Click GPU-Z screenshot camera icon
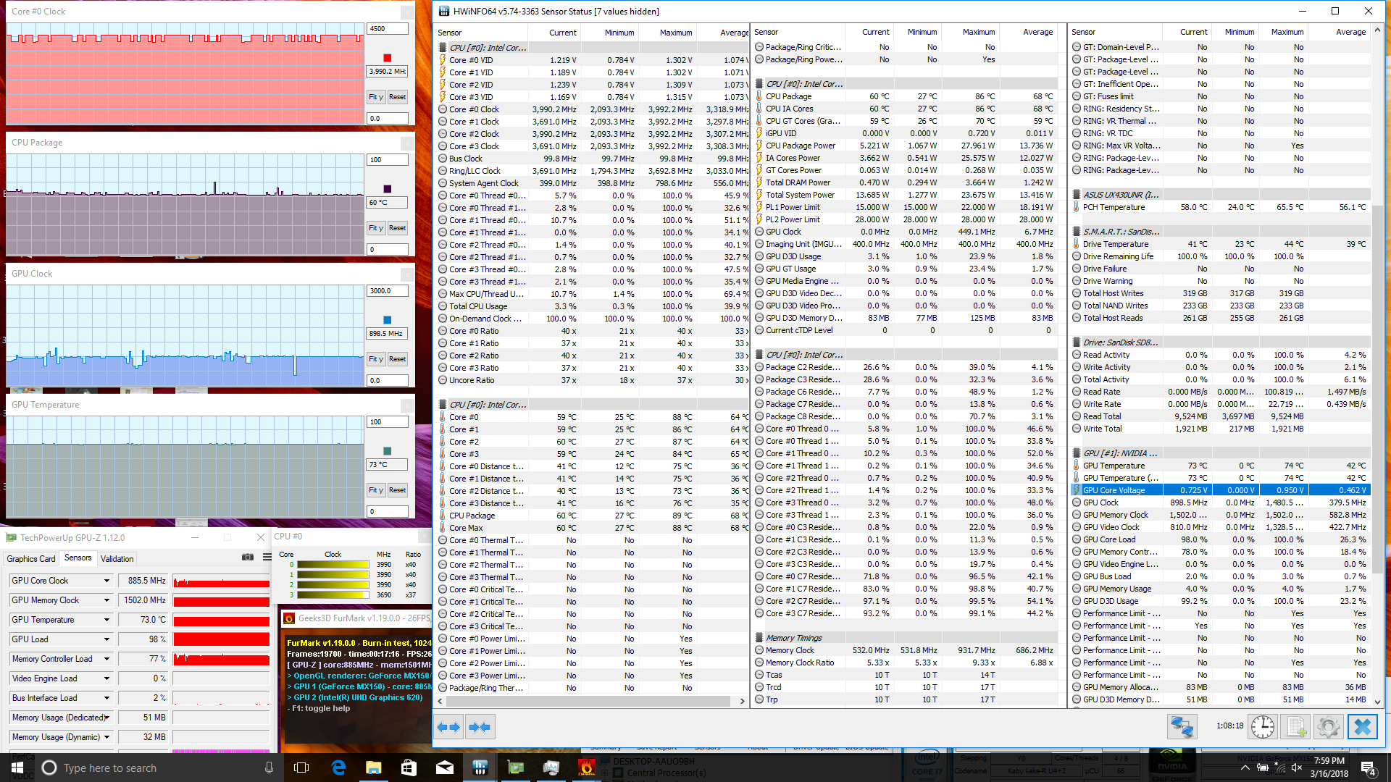The height and width of the screenshot is (782, 1391). click(248, 557)
